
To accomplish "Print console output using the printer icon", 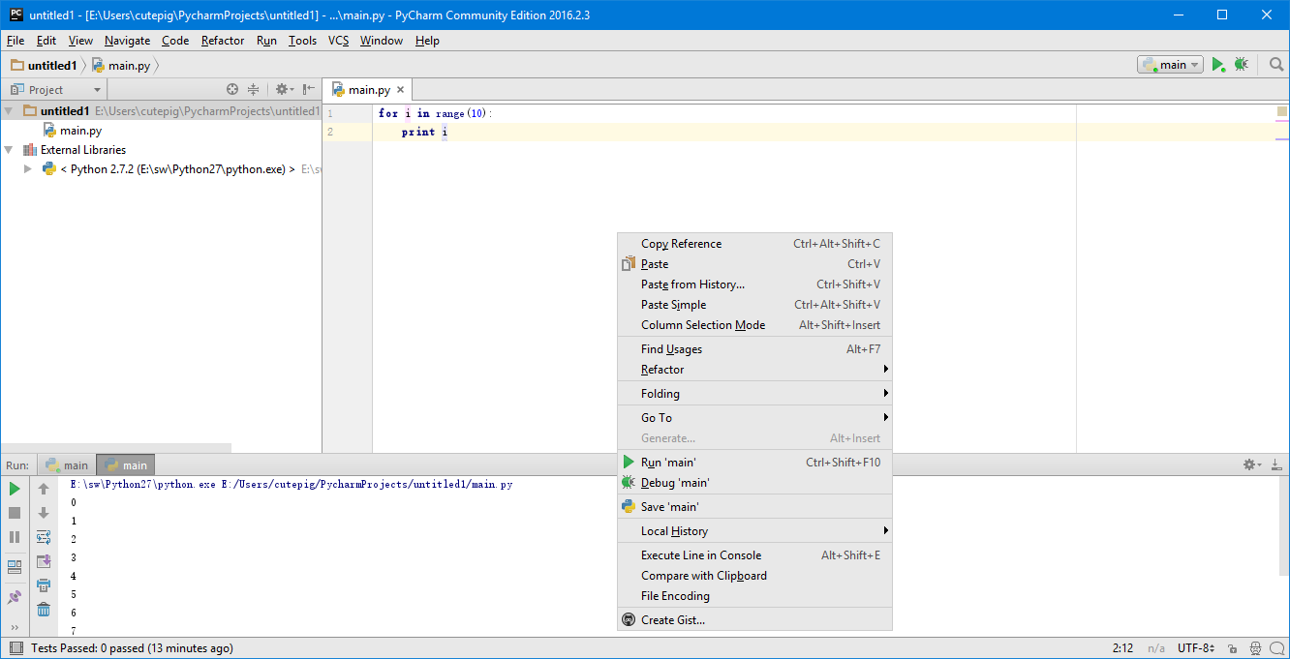I will click(44, 585).
